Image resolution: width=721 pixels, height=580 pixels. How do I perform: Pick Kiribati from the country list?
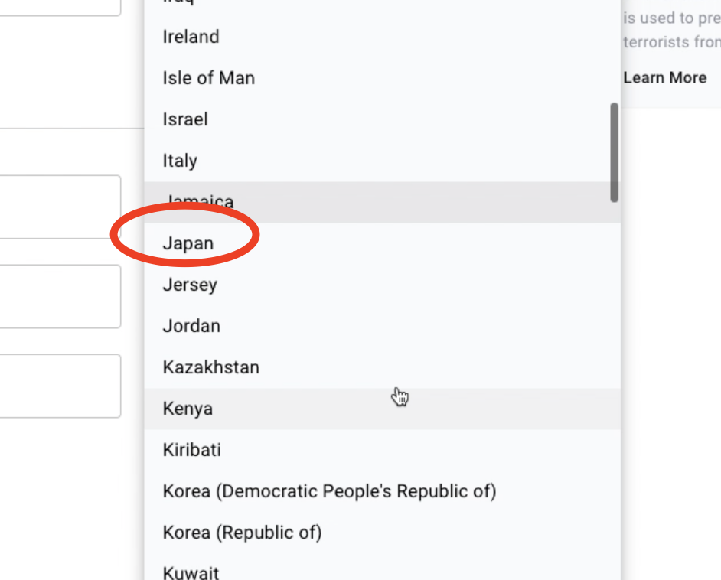(x=191, y=450)
